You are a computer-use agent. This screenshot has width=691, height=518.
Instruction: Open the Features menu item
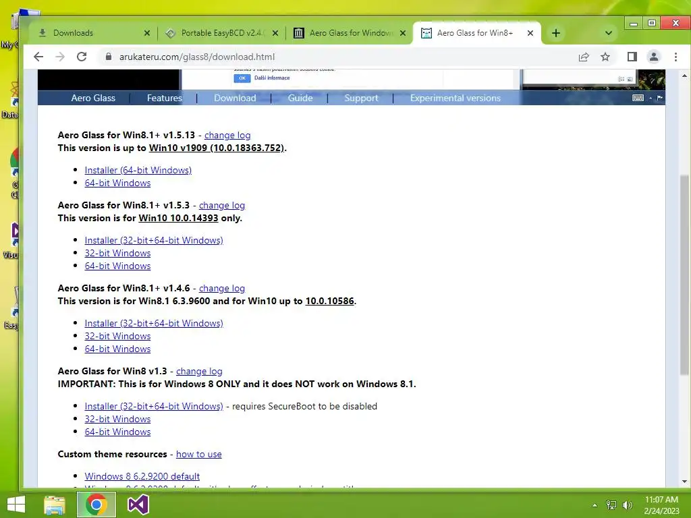(165, 98)
